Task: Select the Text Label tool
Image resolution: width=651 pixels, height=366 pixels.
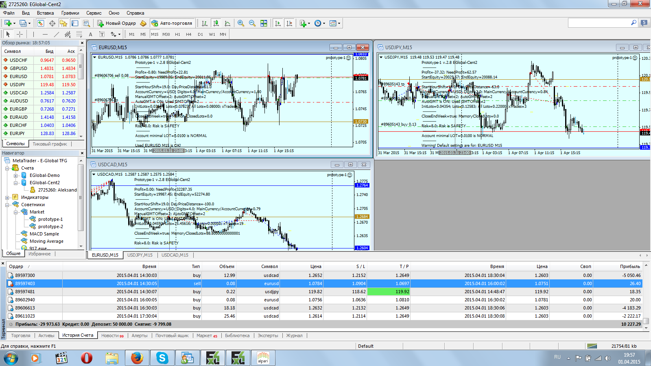Action: tap(102, 34)
